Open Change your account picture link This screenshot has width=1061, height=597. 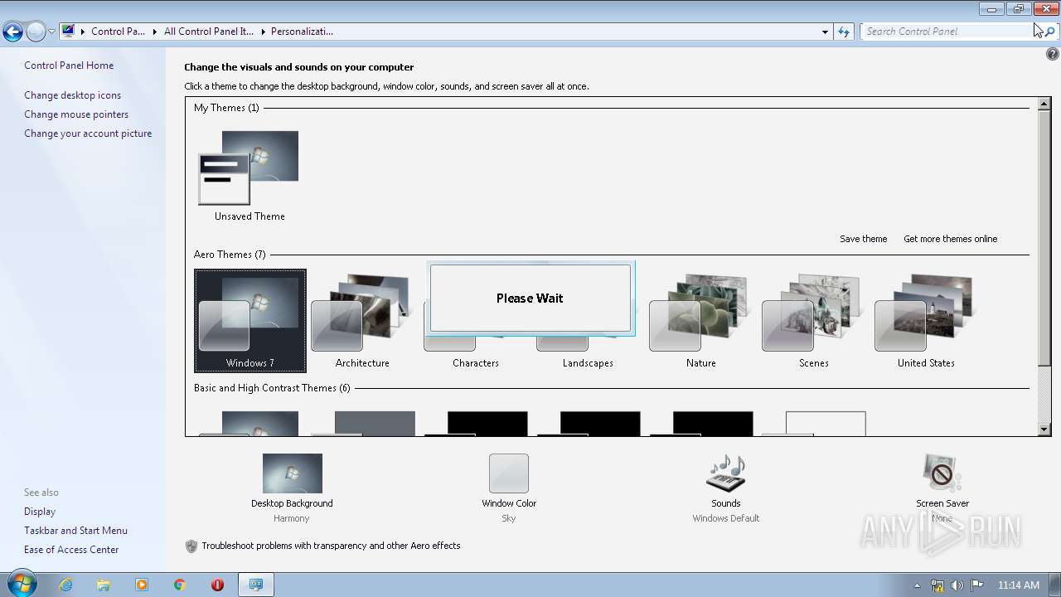[x=88, y=133]
